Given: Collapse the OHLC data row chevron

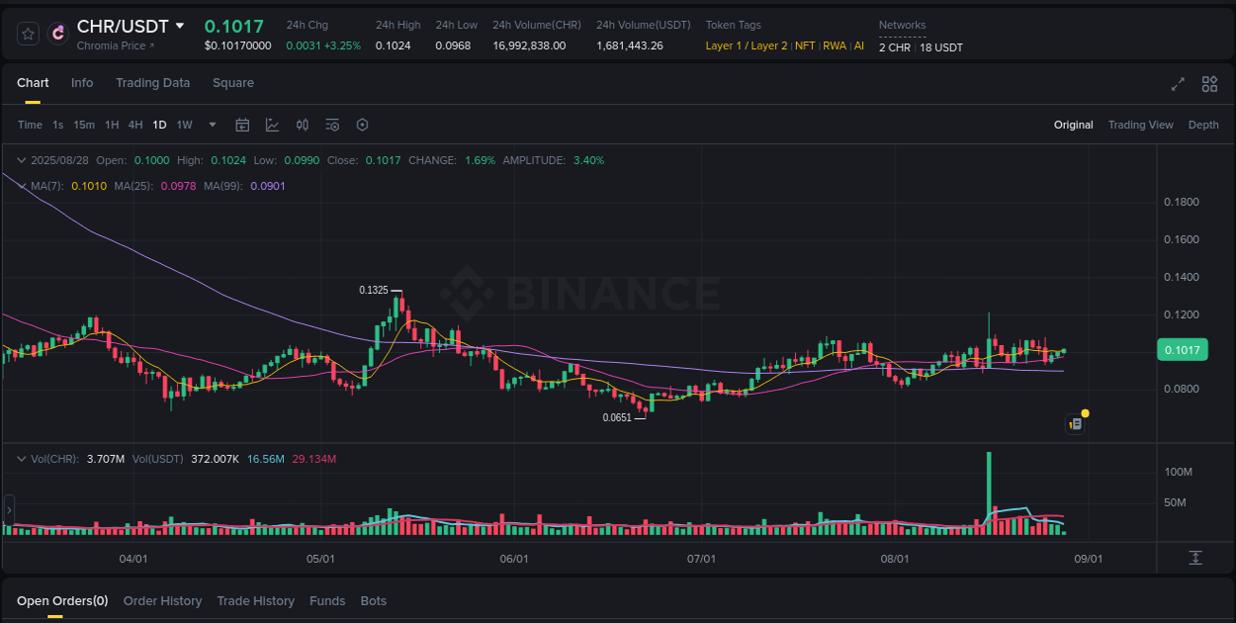Looking at the screenshot, I should (21, 159).
